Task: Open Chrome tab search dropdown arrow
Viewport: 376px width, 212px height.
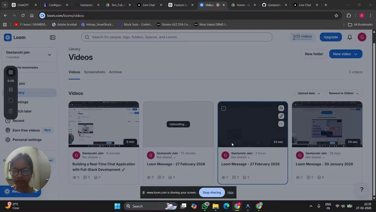Action: [x=5, y=5]
